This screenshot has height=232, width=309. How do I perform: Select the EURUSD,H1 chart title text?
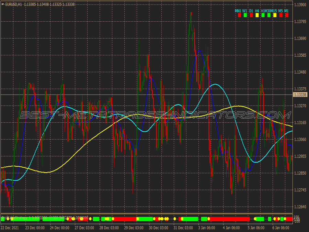14,4
